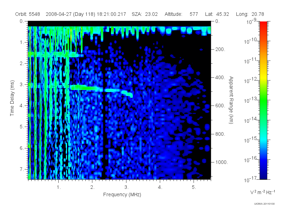The width and height of the screenshot is (281, 211).
Task: Click the '1.' frequency axis tick label
Action: (59, 187)
